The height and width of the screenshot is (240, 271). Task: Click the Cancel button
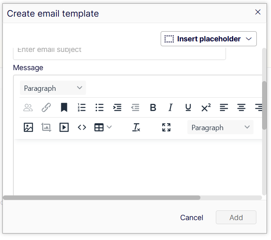point(191,218)
